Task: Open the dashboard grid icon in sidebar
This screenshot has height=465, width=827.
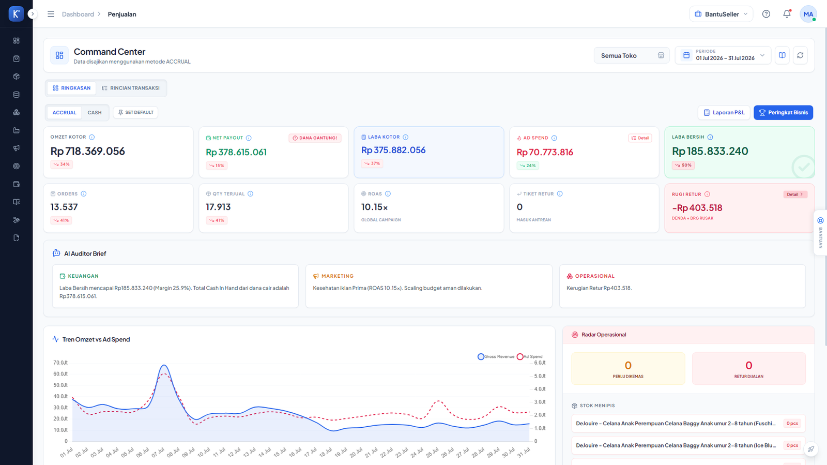Action: tap(16, 40)
